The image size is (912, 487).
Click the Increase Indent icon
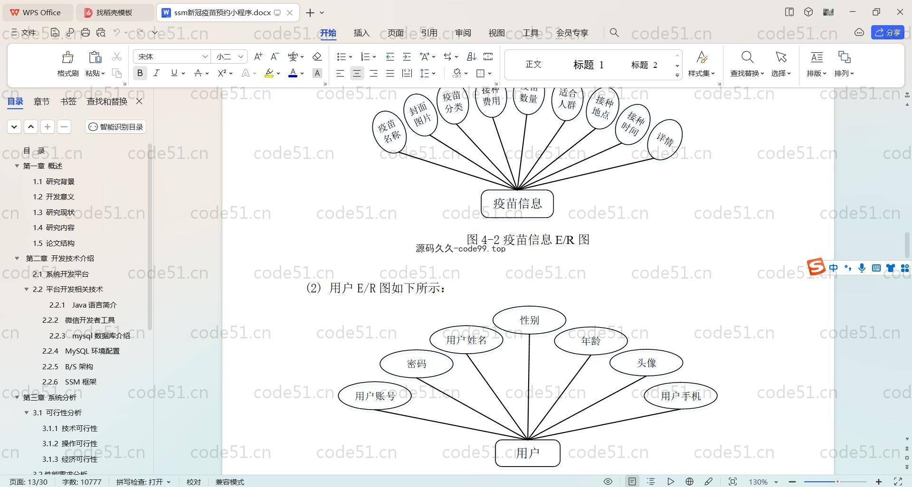pos(407,56)
